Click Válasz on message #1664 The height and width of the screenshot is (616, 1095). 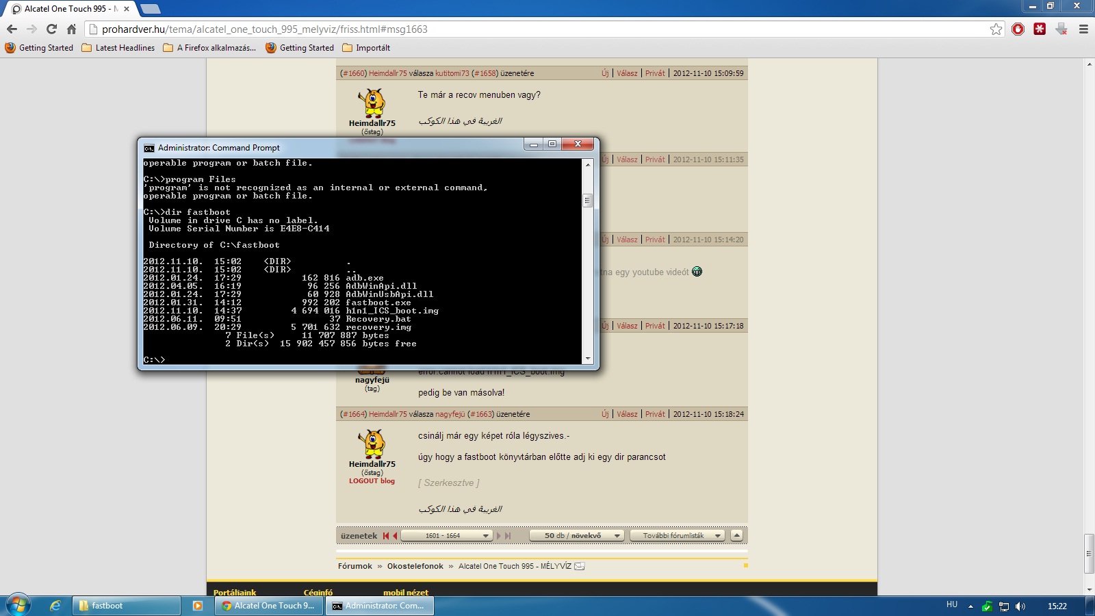click(x=627, y=414)
